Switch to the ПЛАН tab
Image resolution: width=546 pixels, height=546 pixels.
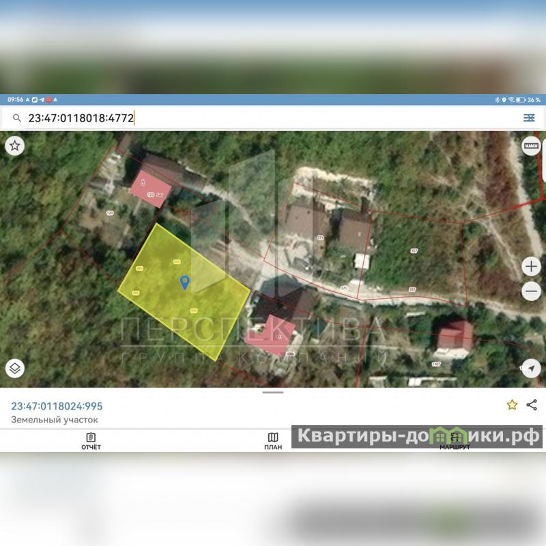tap(273, 441)
